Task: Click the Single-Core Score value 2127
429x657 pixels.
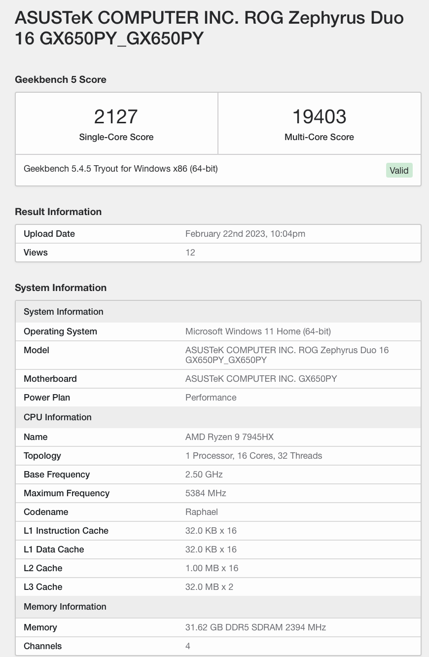Action: coord(116,117)
